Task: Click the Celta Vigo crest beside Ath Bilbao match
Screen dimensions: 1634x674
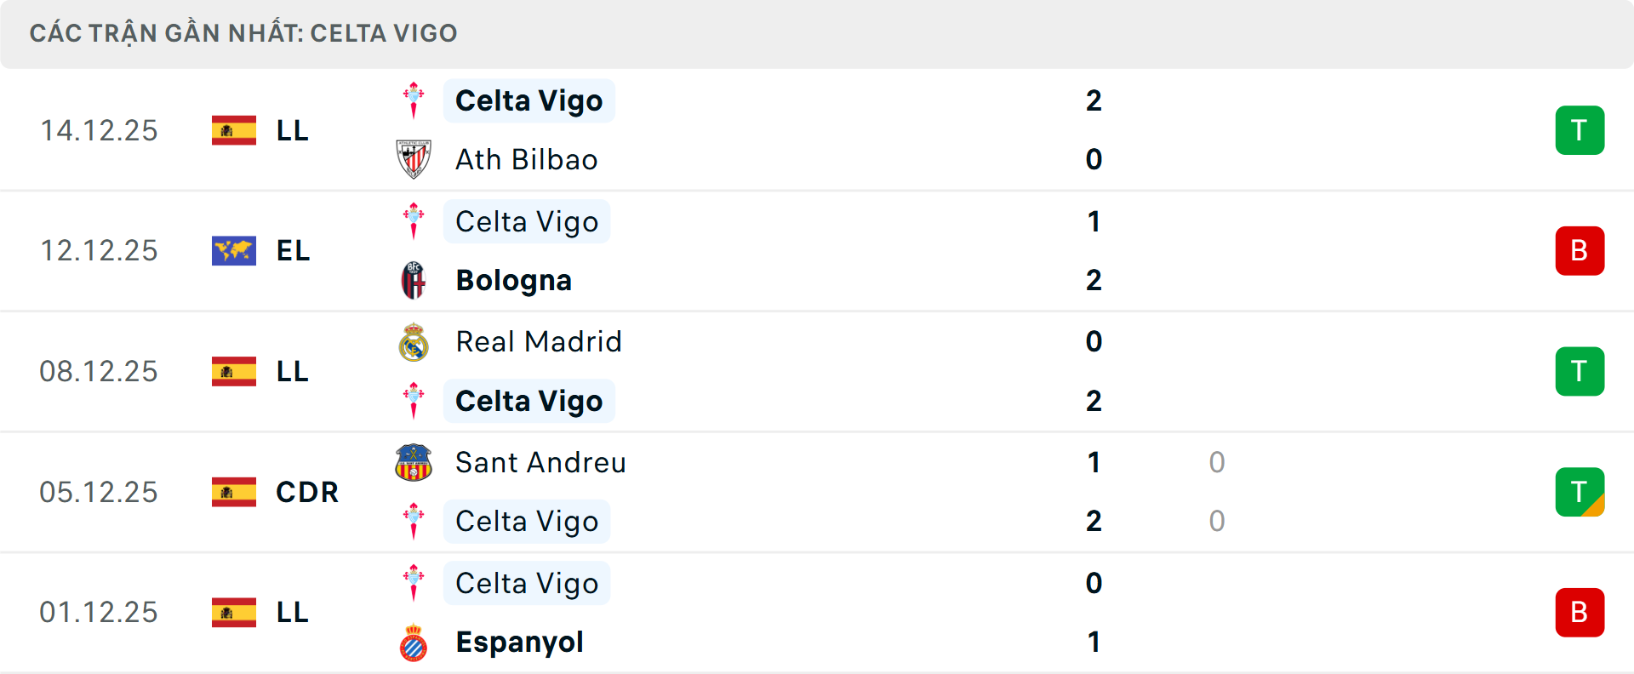Action: (x=414, y=100)
